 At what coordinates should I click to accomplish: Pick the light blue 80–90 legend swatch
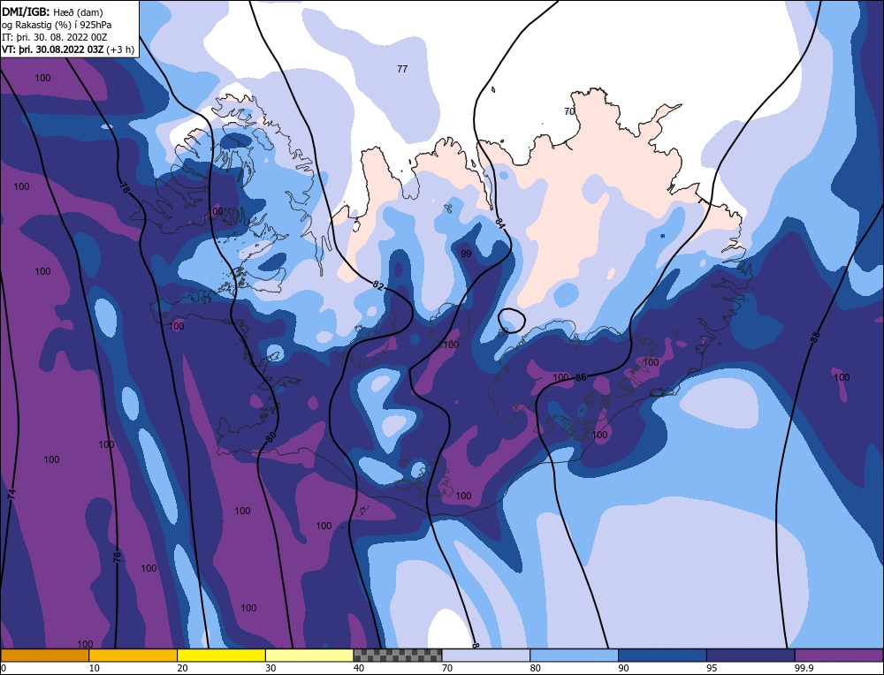point(574,655)
